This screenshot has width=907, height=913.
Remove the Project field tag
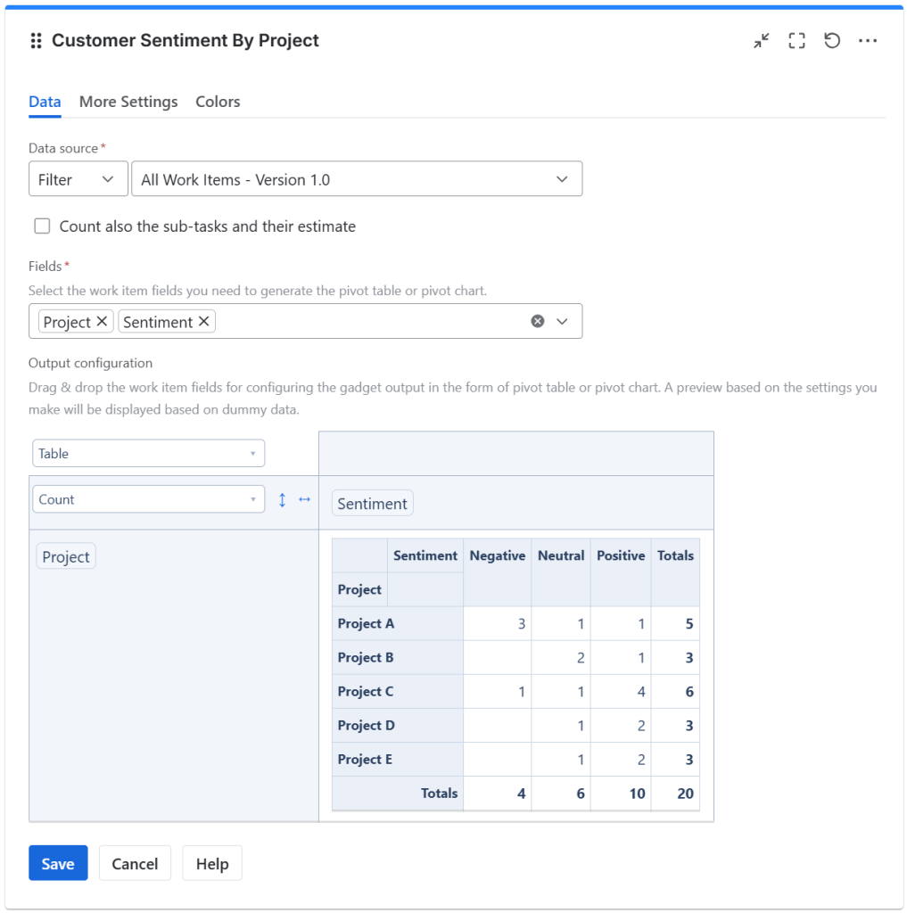[102, 322]
